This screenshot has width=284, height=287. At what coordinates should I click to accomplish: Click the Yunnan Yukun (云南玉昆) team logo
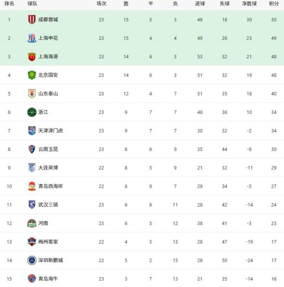click(x=32, y=149)
